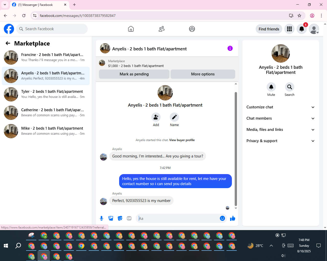Open emoji picker in message box
The width and height of the screenshot is (327, 261).
click(x=222, y=218)
